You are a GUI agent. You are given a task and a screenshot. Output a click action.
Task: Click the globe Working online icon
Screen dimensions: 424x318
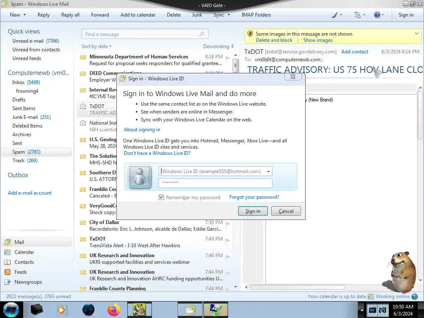(x=414, y=296)
